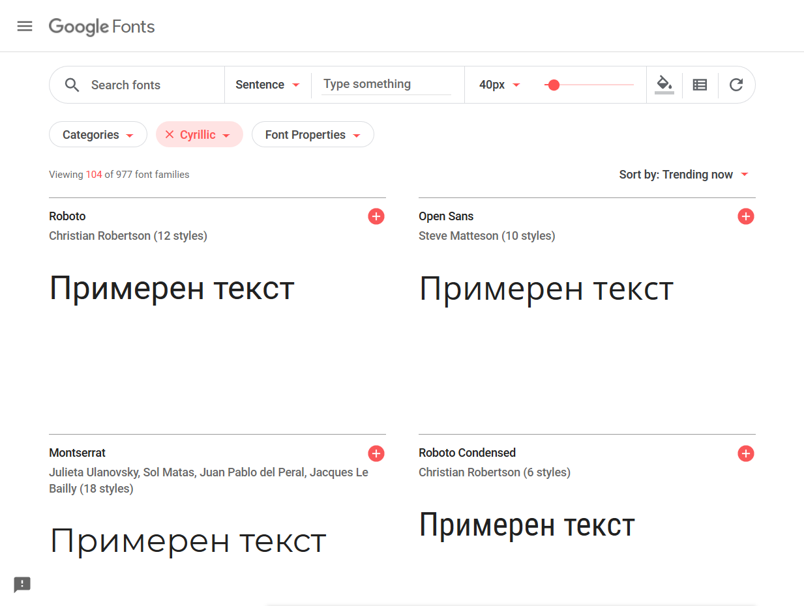
Task: Click the Roboto Condensed sample preview text
Action: [x=527, y=525]
